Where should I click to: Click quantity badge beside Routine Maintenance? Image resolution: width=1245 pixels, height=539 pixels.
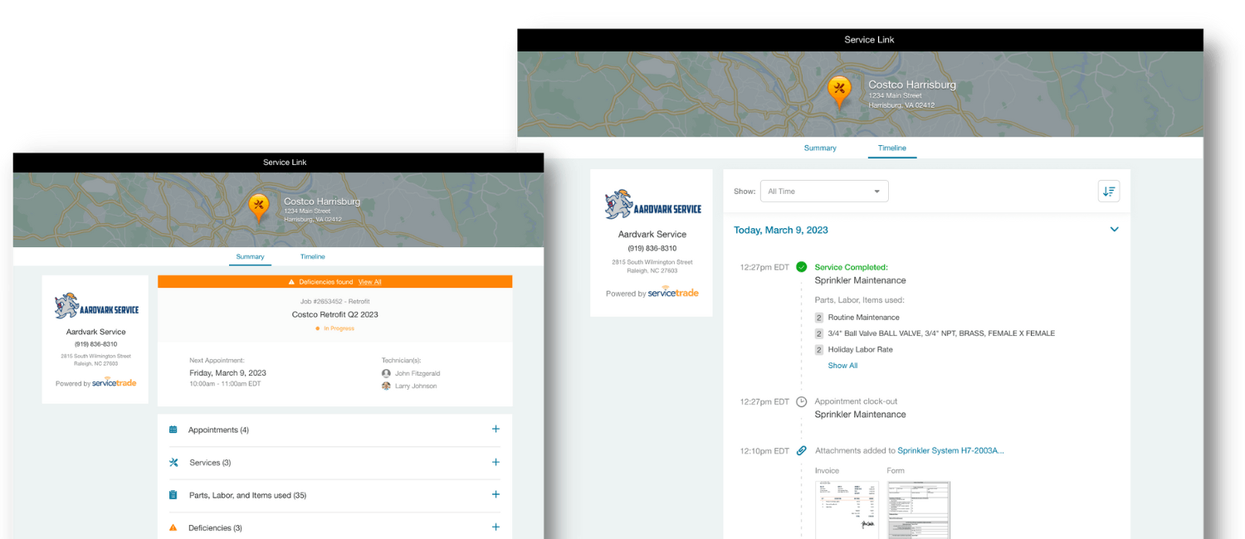[x=819, y=318]
